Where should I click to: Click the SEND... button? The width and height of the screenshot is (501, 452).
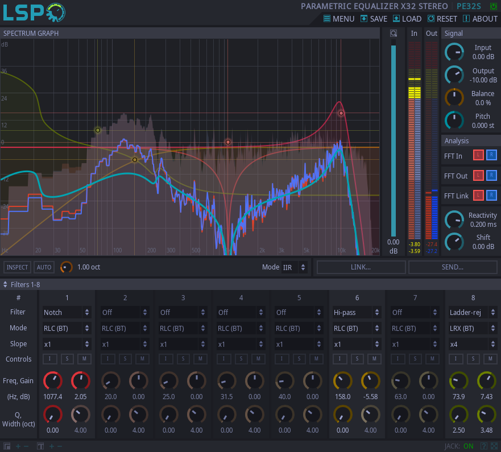[453, 267]
